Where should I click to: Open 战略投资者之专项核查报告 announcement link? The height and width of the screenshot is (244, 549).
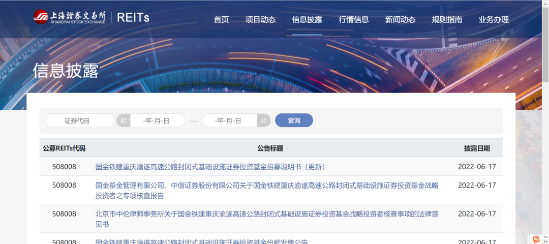(x=267, y=191)
